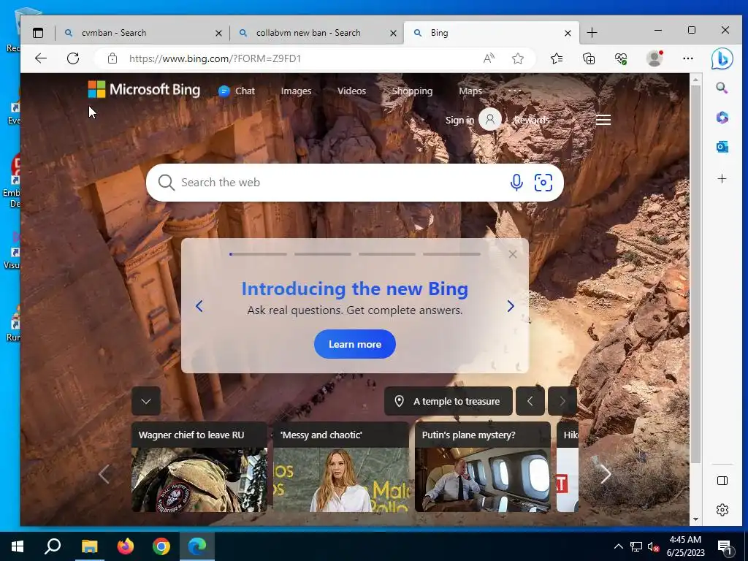Jump to the second promo slide indicator

(322, 254)
